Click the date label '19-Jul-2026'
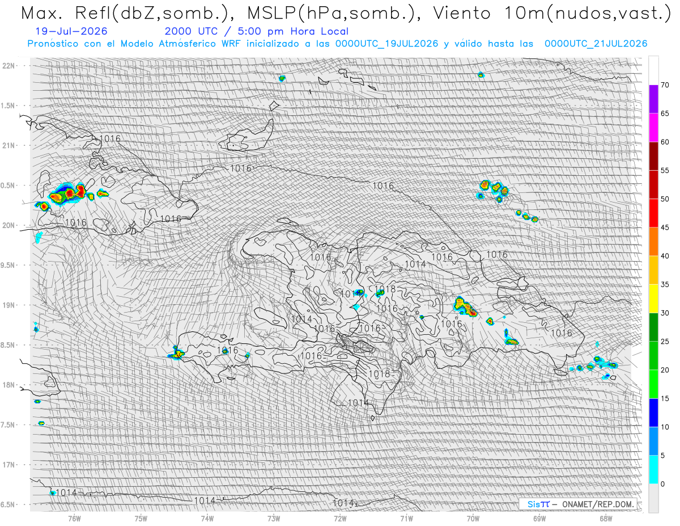680x526 pixels. pos(71,32)
